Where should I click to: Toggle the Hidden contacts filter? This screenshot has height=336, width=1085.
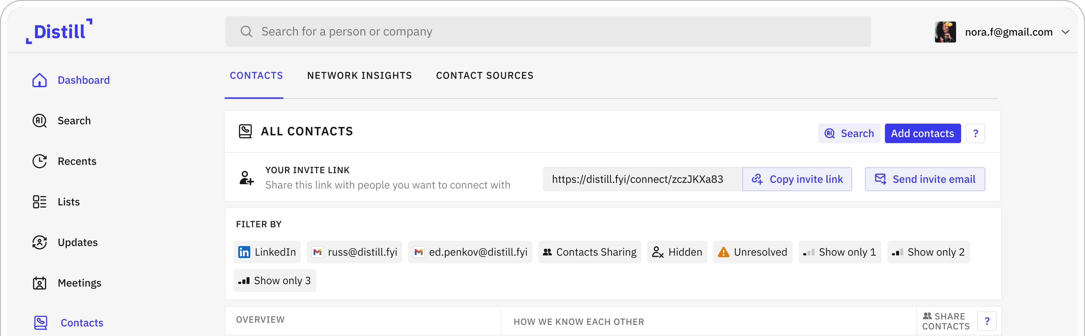(677, 252)
